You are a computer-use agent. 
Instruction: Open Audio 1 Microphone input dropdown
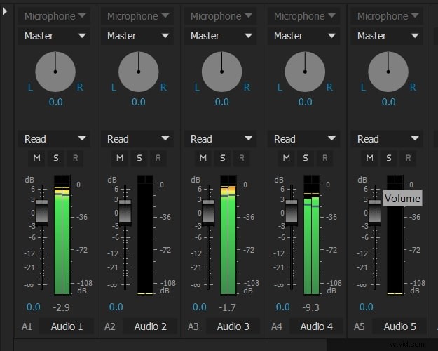(54, 16)
